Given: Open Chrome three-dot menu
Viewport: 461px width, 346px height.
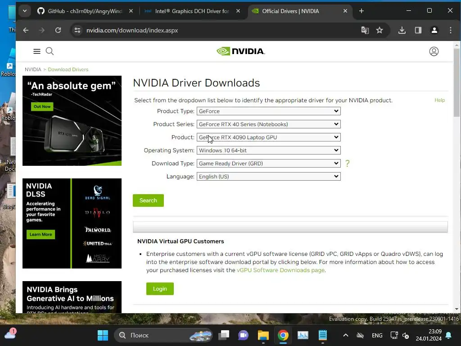Looking at the screenshot, I should click(450, 30).
